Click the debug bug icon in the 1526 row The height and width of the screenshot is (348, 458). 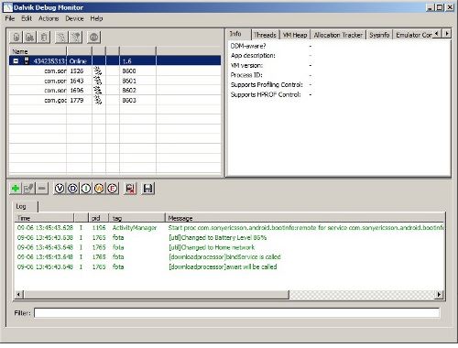[x=98, y=71]
